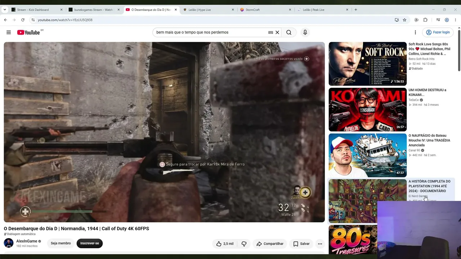Image resolution: width=461 pixels, height=259 pixels.
Task: Open A HISTÓRIA COMPLETA DO PLAYSTATION title
Action: [x=429, y=186]
